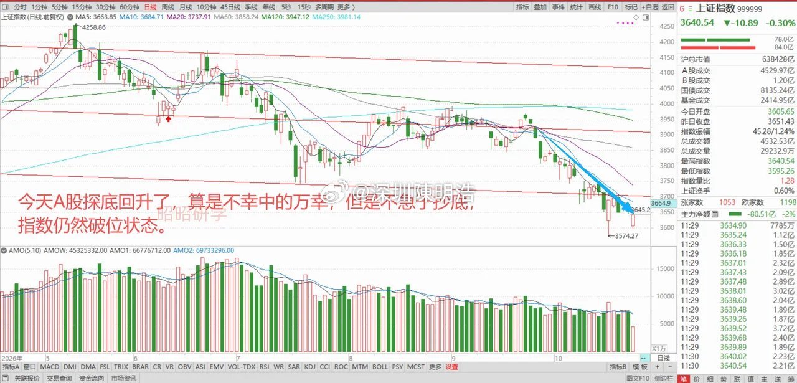
Task: Open the 指标 toolbar button
Action: (x=523, y=7)
